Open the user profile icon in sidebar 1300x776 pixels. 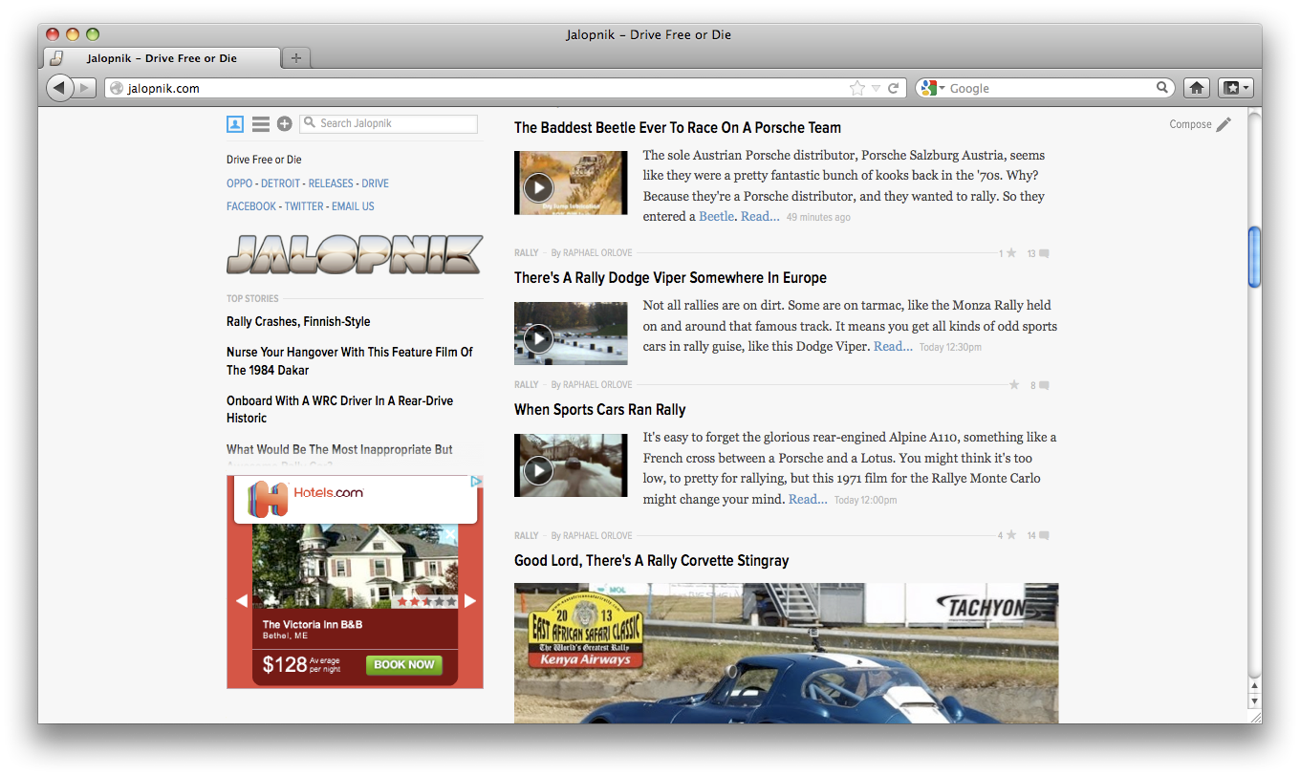235,124
